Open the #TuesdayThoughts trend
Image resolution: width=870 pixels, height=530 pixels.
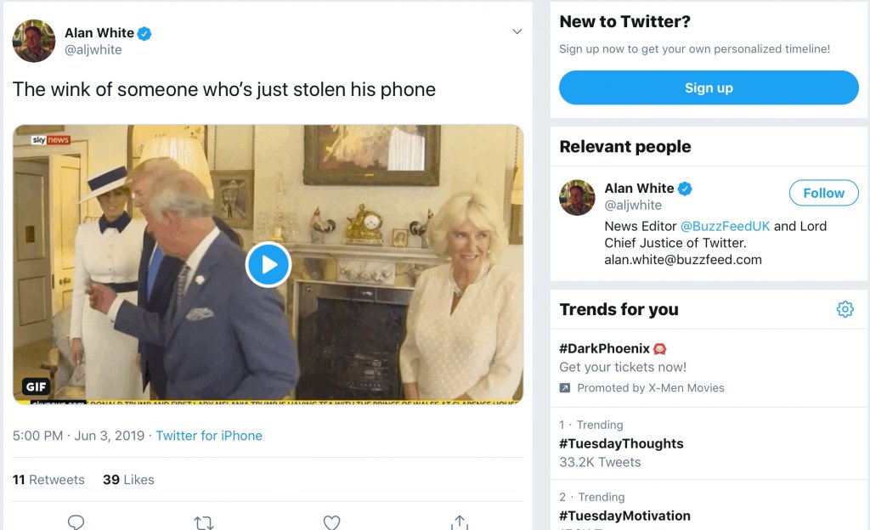coord(621,443)
